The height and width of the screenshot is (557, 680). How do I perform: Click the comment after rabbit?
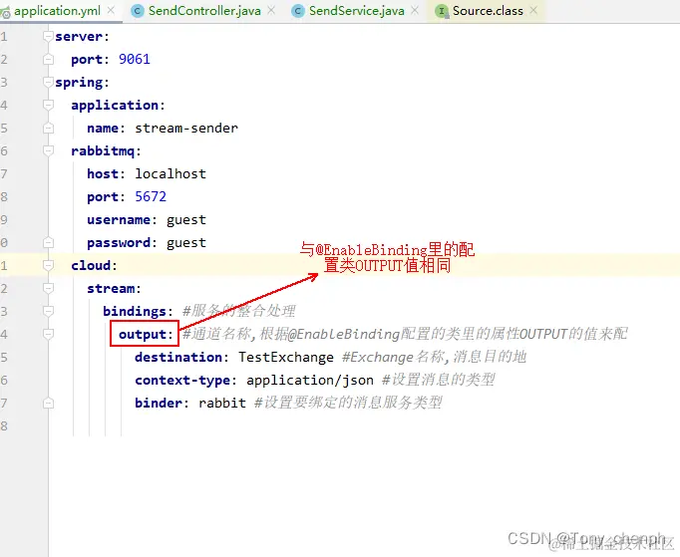348,403
